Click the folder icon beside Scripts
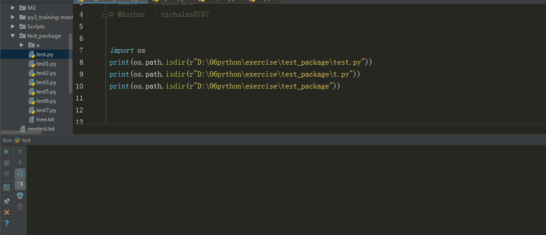Image resolution: width=546 pixels, height=235 pixels. tap(23, 26)
